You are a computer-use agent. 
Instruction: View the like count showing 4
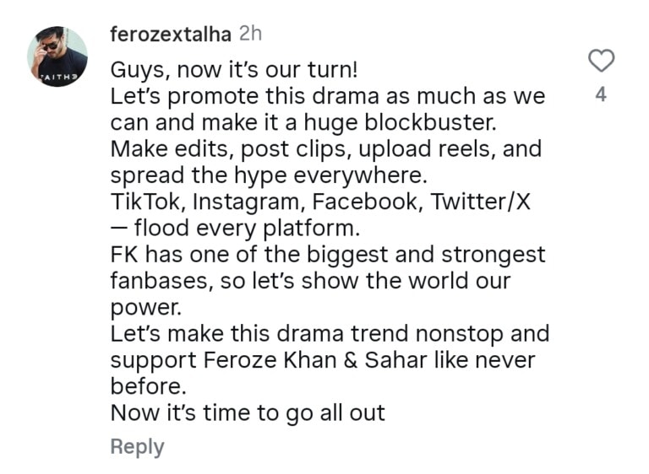[601, 95]
